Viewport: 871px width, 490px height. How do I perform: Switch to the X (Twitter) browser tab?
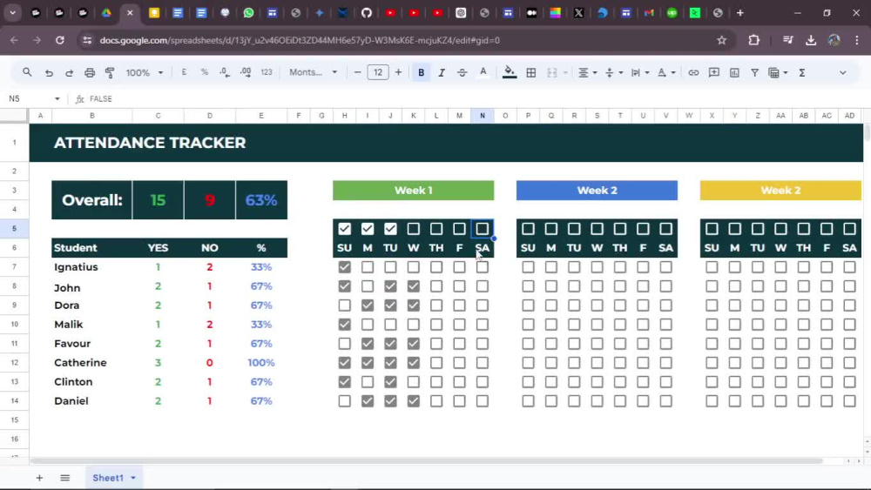pos(578,13)
